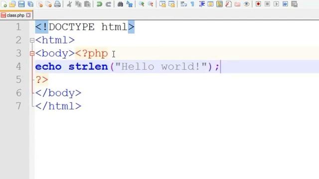Open Folder as Workspace icon
Image resolution: width=319 pixels, height=179 pixels.
pos(237,4)
